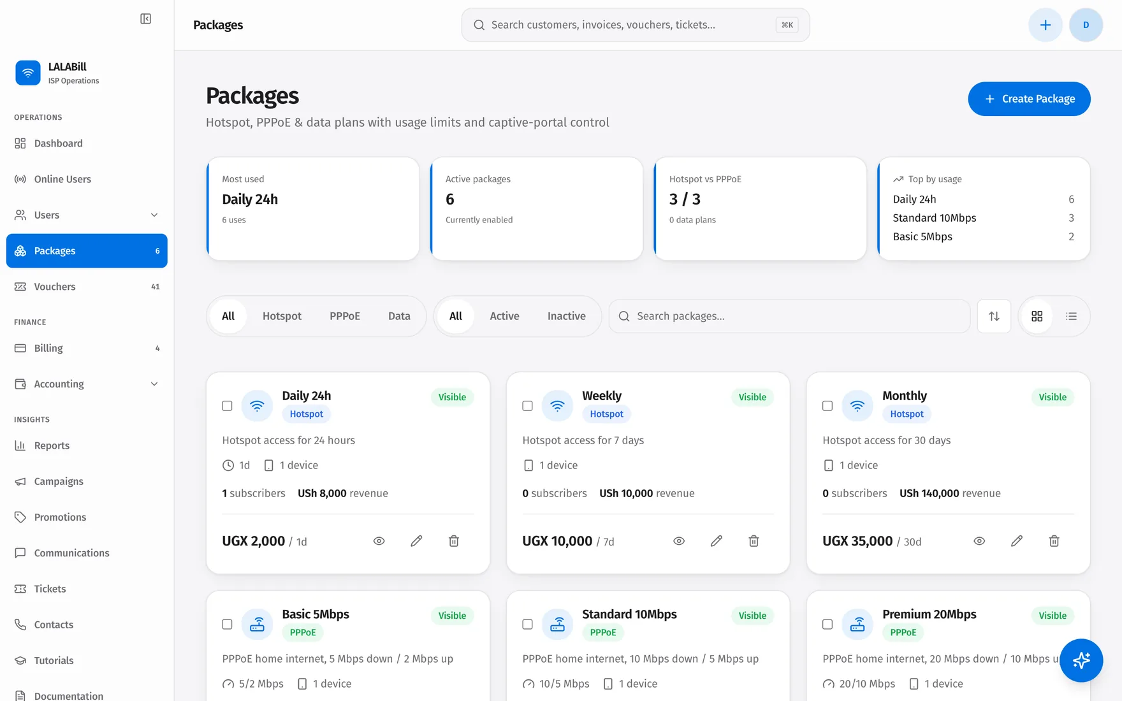Switch to list view layout
This screenshot has width=1122, height=701.
[x=1071, y=316]
